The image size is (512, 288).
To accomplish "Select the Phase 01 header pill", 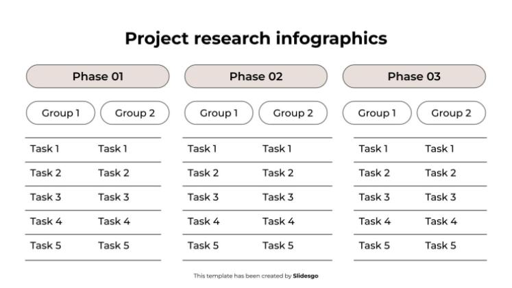I will pyautogui.click(x=97, y=76).
